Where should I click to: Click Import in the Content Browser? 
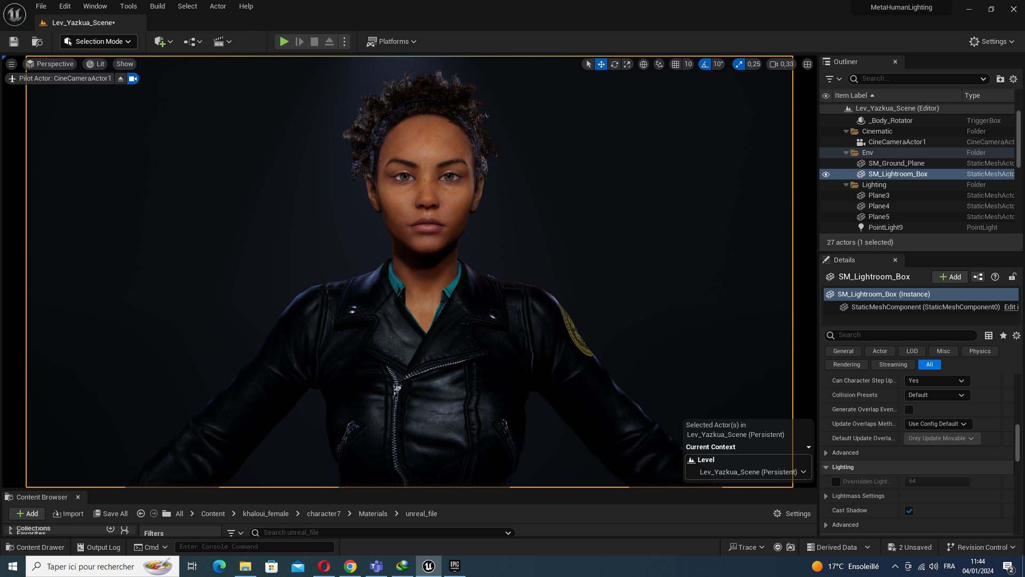coord(68,514)
